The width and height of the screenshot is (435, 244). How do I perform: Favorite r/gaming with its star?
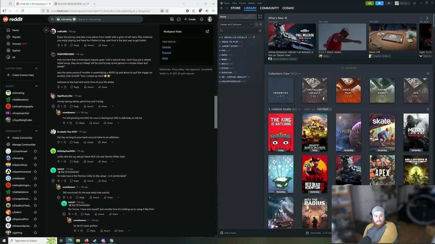coord(35,233)
